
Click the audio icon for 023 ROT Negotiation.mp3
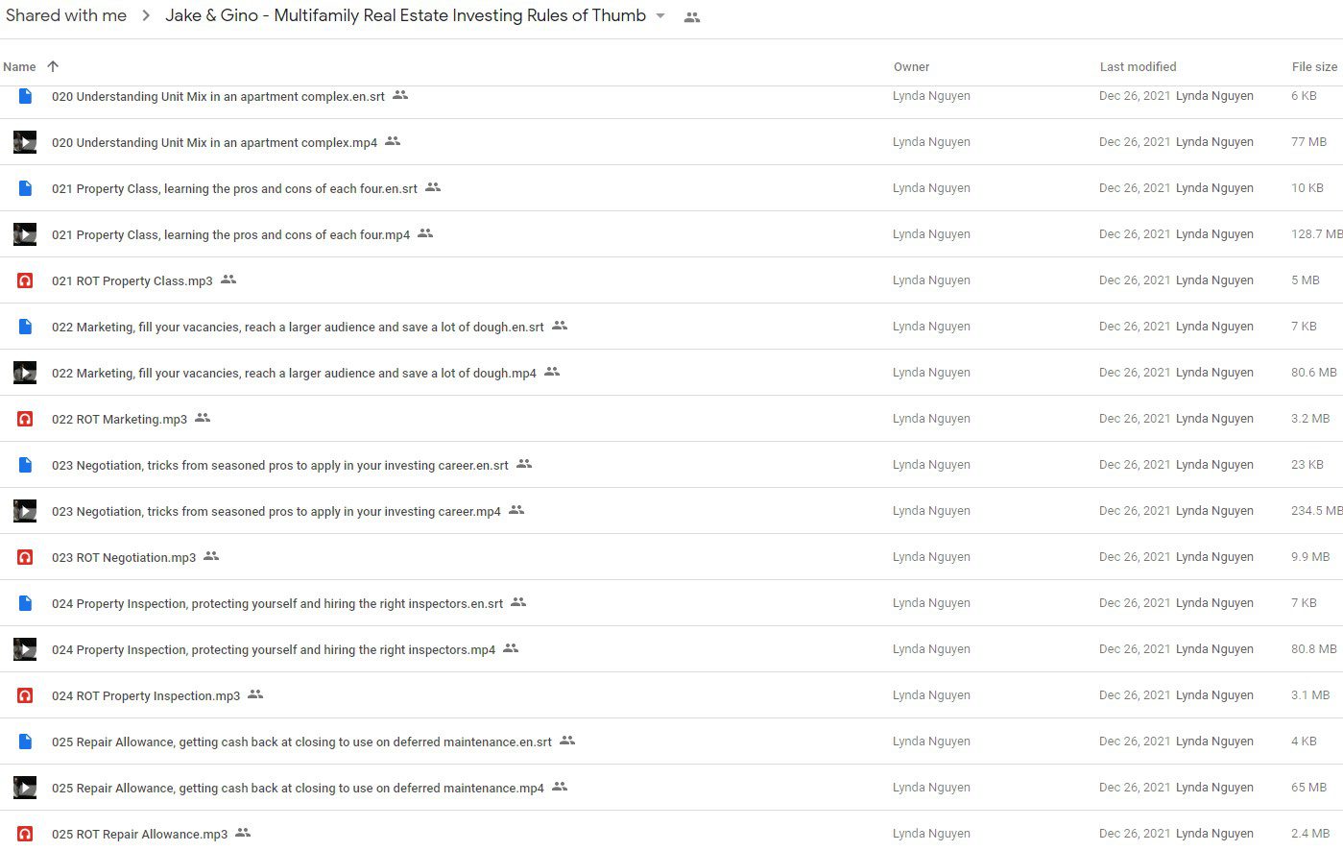[x=25, y=557]
